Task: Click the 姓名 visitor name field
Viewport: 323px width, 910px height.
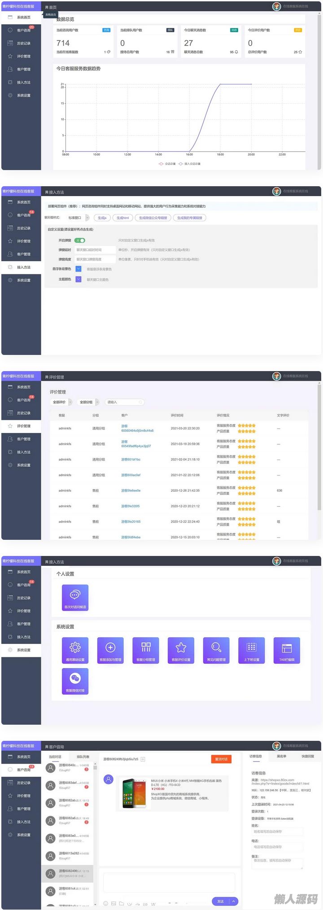Action: point(277,831)
